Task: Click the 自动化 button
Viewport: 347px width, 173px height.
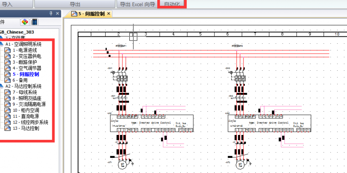Action: tap(172, 4)
